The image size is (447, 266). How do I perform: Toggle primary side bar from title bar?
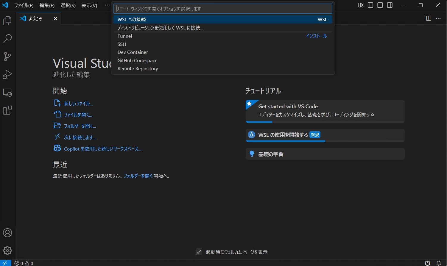tap(370, 5)
